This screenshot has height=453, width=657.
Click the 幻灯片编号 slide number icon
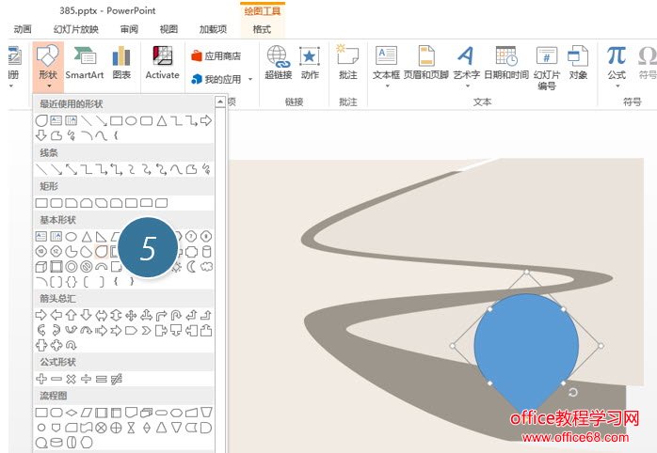pos(547,66)
